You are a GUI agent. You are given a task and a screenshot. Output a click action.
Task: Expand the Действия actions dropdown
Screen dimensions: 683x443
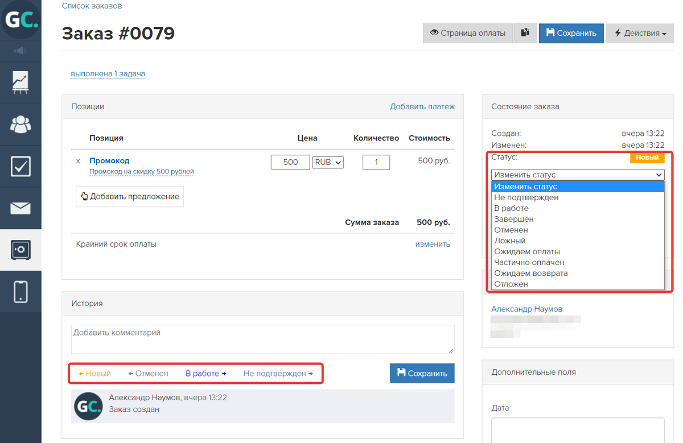(x=640, y=33)
